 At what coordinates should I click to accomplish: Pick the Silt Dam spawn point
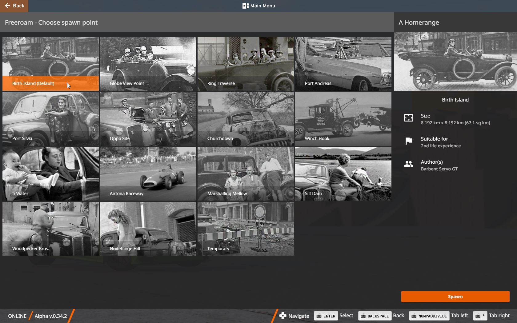point(343,174)
